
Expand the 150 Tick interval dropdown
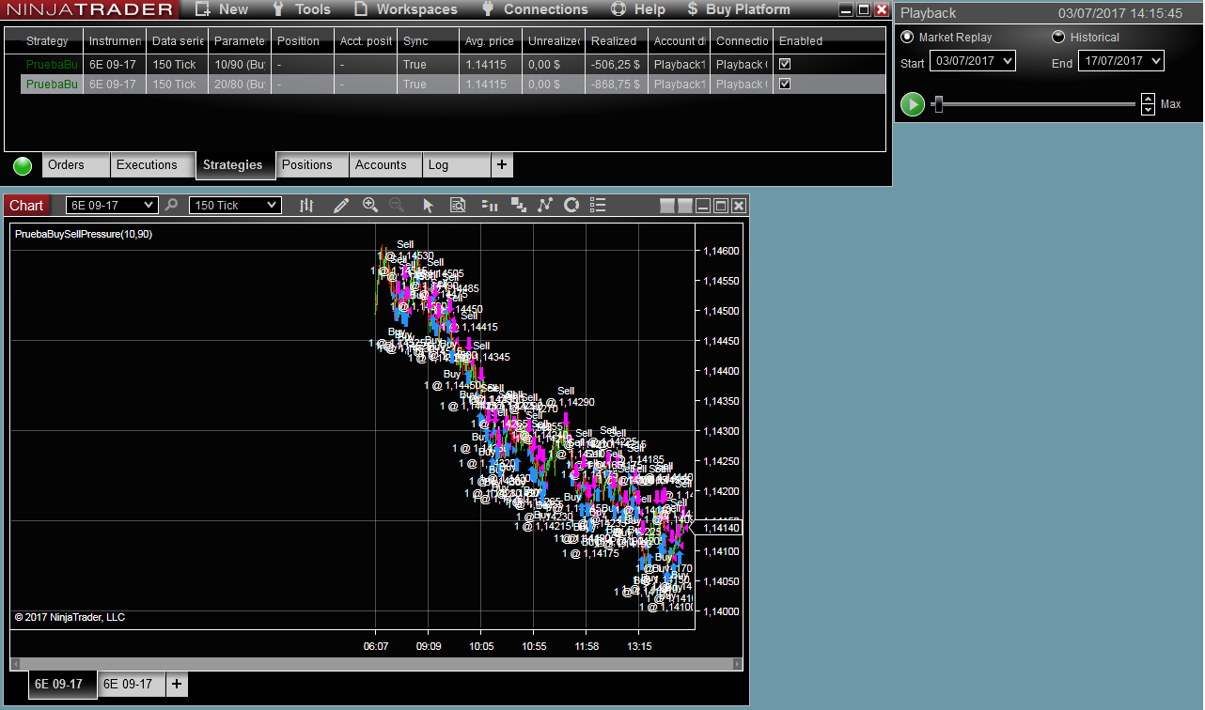235,206
